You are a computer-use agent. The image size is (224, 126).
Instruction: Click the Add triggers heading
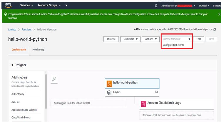point(19,77)
